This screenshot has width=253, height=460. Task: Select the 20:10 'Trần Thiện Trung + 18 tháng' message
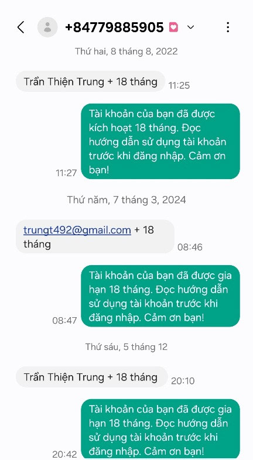91,377
